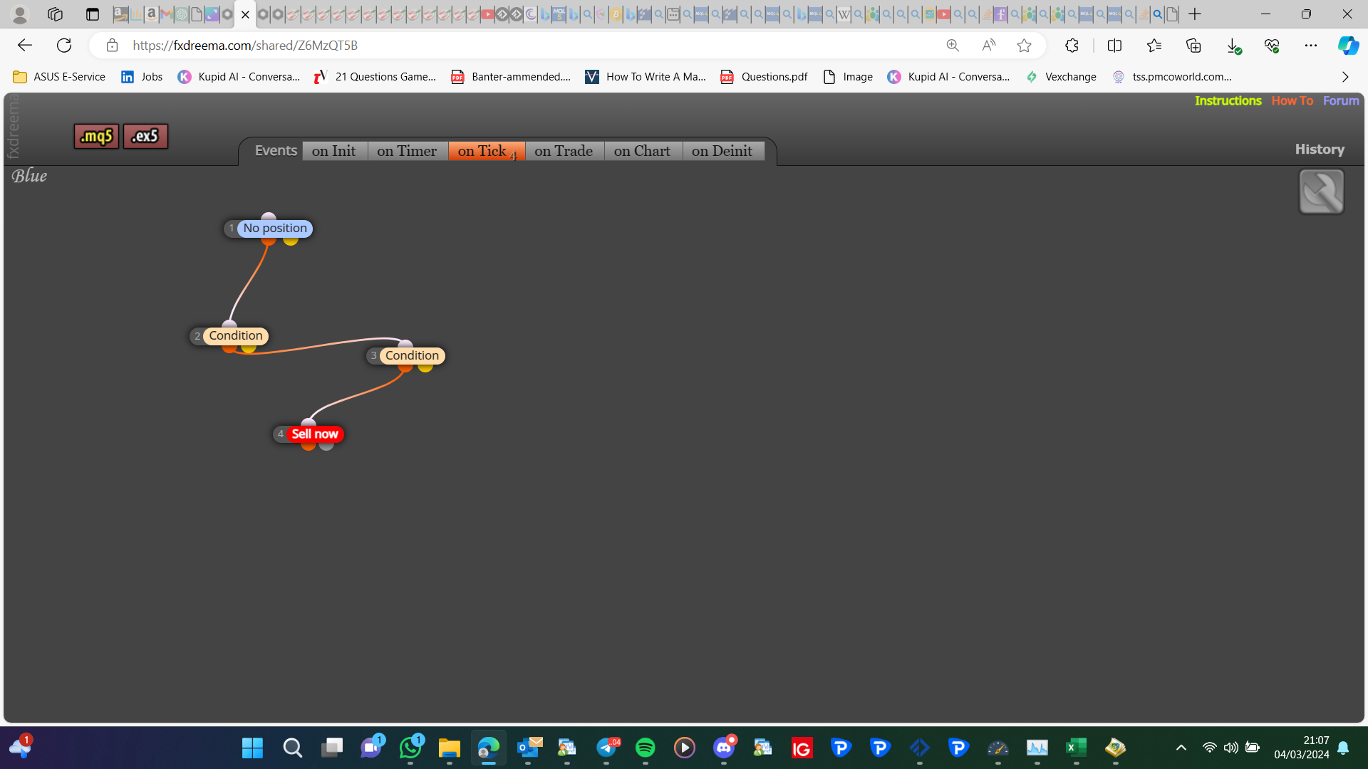Viewport: 1368px width, 769px height.
Task: Click the wrench settings icon
Action: point(1322,192)
